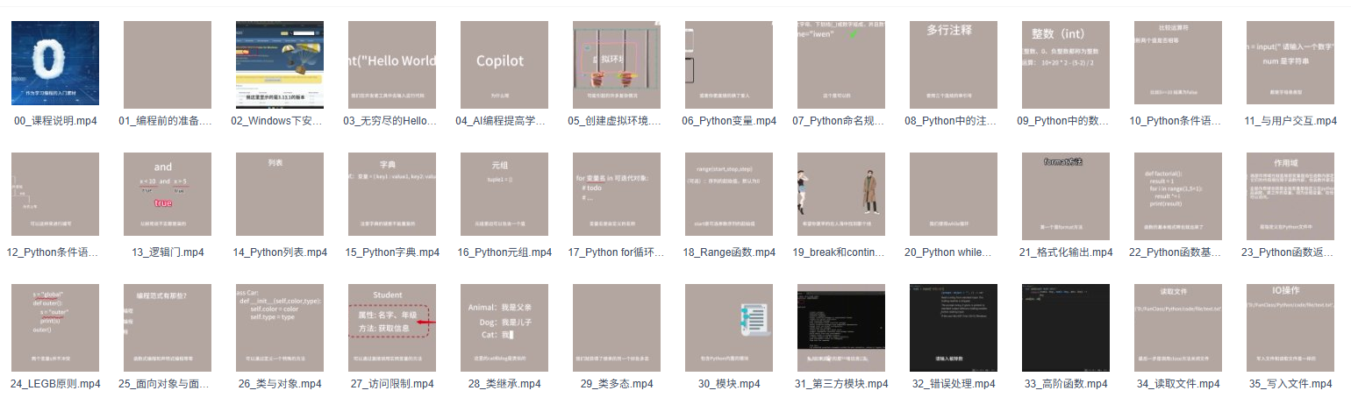
Task: Select the 28_类继承.mp4 file label
Action: pos(504,384)
